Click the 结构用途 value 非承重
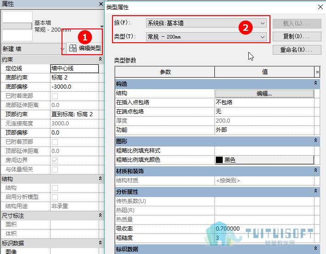326x254 pixels. click(75, 206)
